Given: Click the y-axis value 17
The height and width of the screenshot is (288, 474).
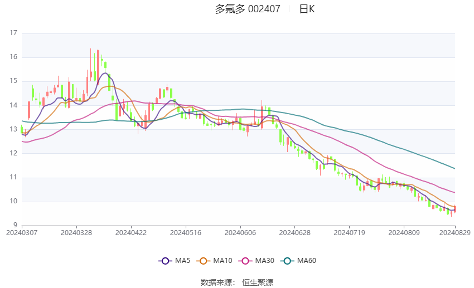Looking at the screenshot, I should [13, 33].
